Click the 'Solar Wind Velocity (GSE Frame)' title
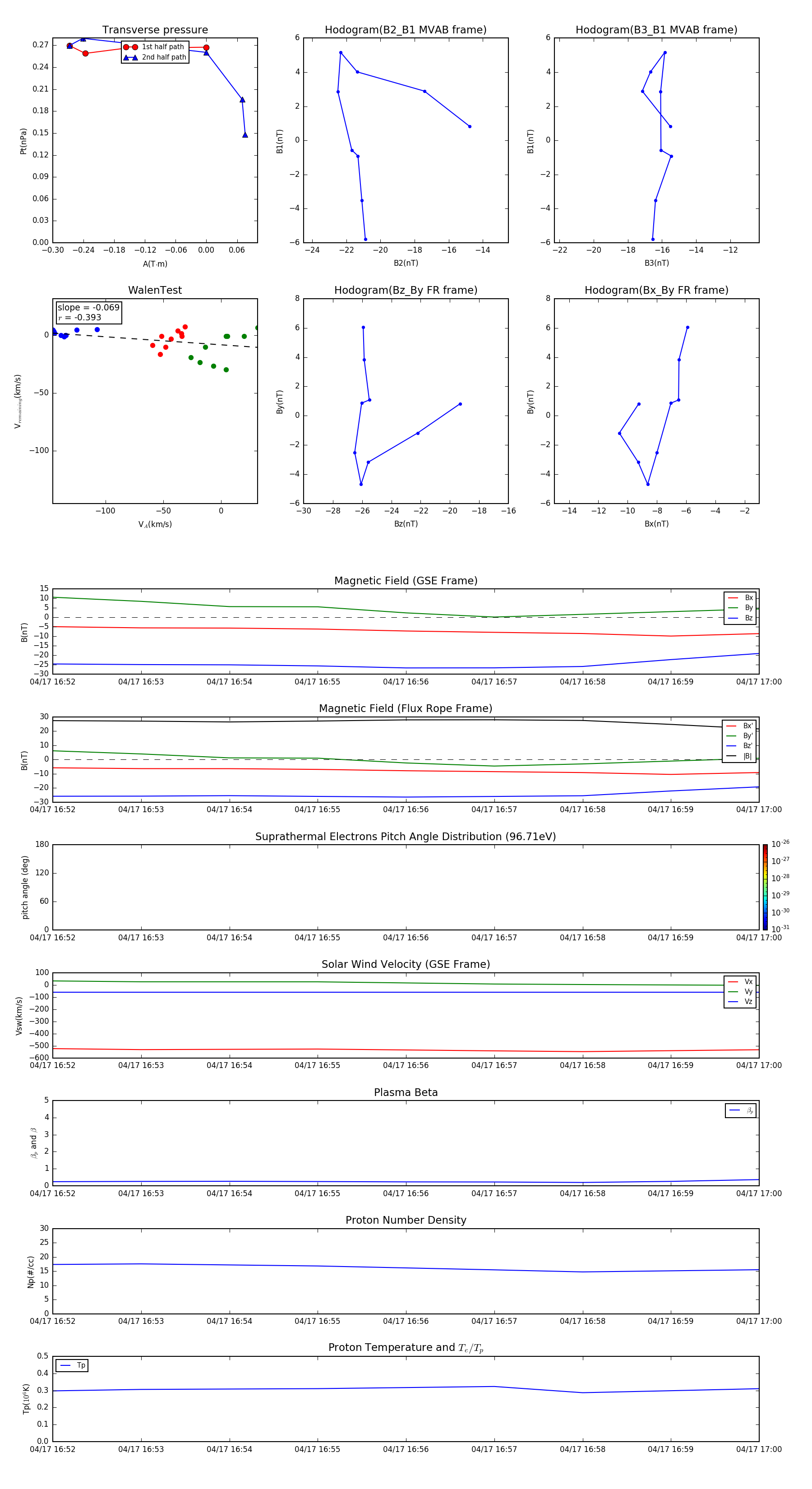 [x=406, y=965]
